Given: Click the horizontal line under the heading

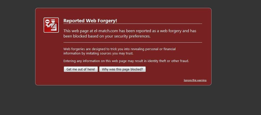Looking at the screenshot, I should click(x=133, y=24).
